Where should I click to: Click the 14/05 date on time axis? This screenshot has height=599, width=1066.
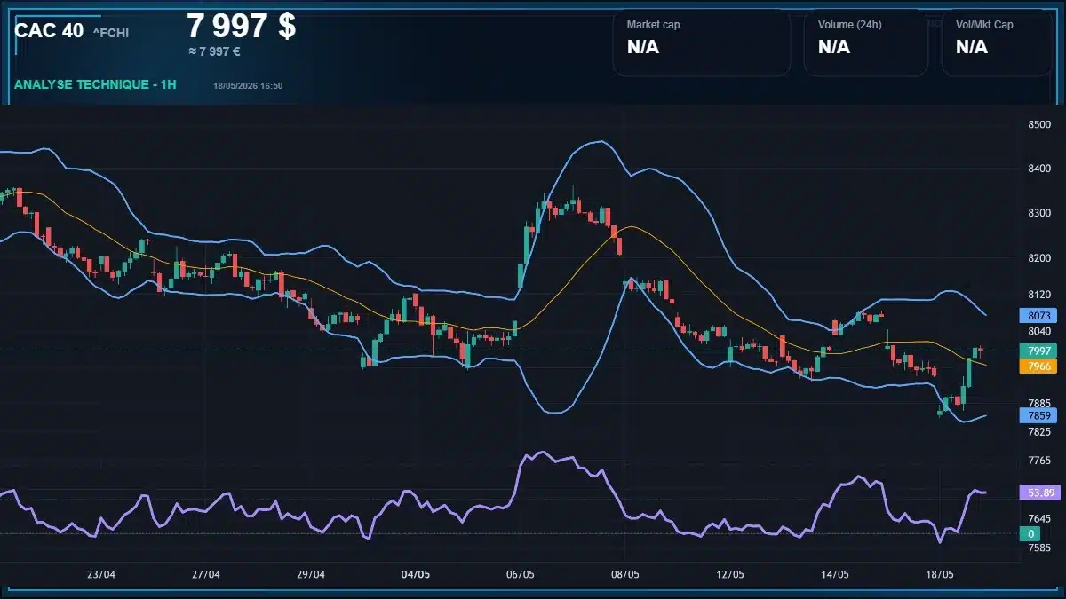click(x=835, y=574)
